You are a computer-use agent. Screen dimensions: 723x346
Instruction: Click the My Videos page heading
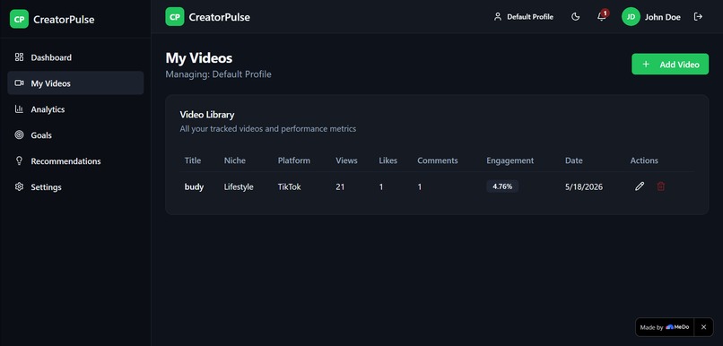click(x=199, y=58)
